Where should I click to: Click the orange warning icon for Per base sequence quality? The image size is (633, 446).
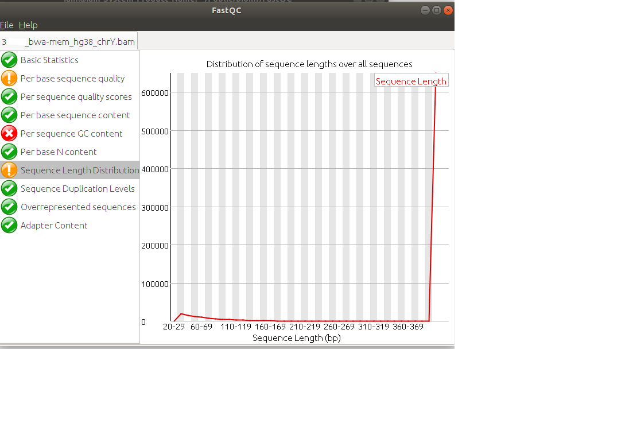(9, 78)
